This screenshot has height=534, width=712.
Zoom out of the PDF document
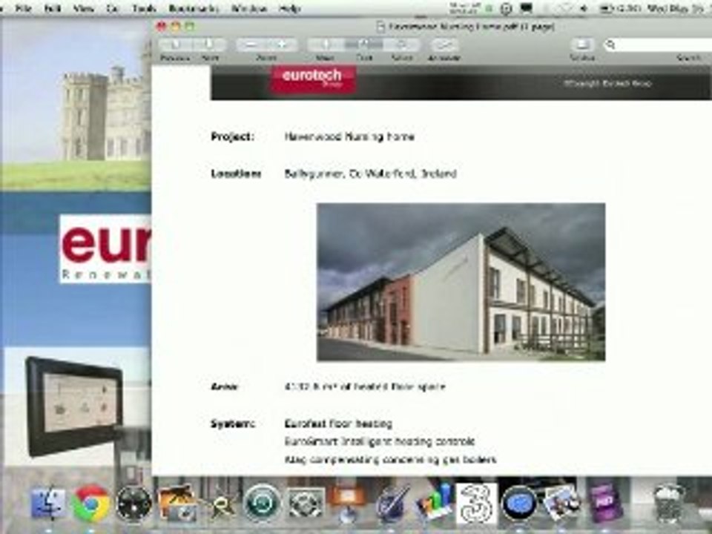pos(251,44)
